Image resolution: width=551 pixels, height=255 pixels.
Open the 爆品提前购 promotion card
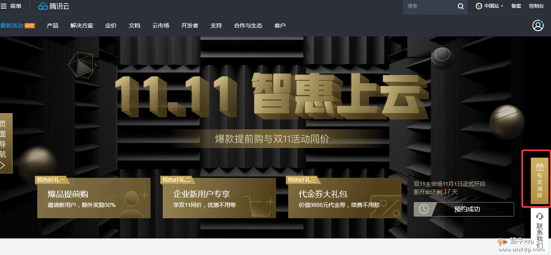[x=94, y=198]
